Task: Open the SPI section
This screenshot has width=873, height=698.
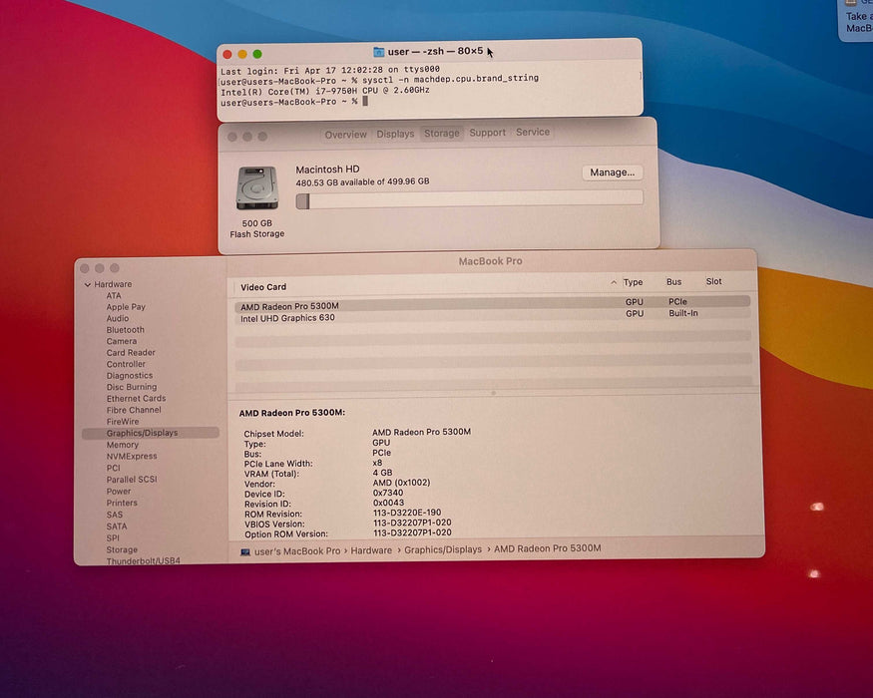Action: point(113,538)
